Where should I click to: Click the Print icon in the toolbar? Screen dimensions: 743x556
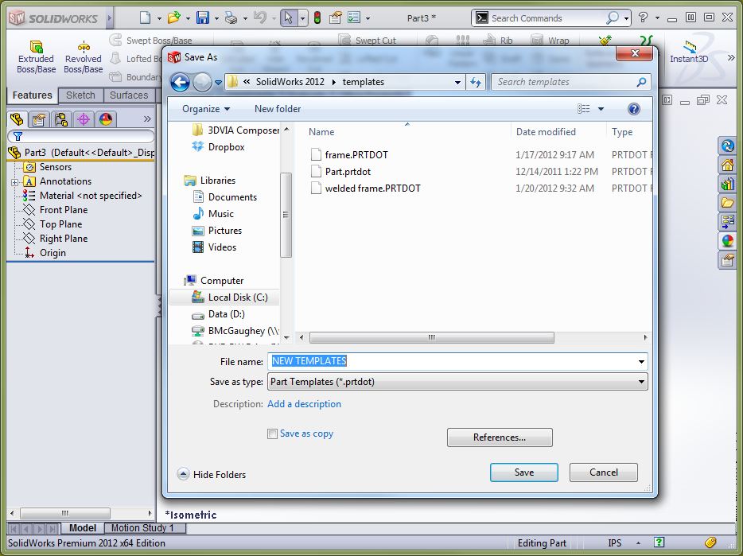click(231, 18)
